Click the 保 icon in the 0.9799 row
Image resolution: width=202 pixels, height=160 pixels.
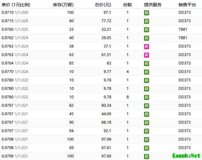(146, 156)
